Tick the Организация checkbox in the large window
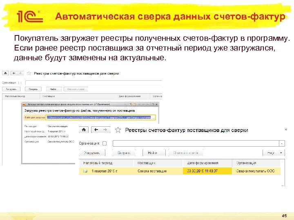The height and width of the screenshot is (220, 294). pyautogui.click(x=105, y=143)
